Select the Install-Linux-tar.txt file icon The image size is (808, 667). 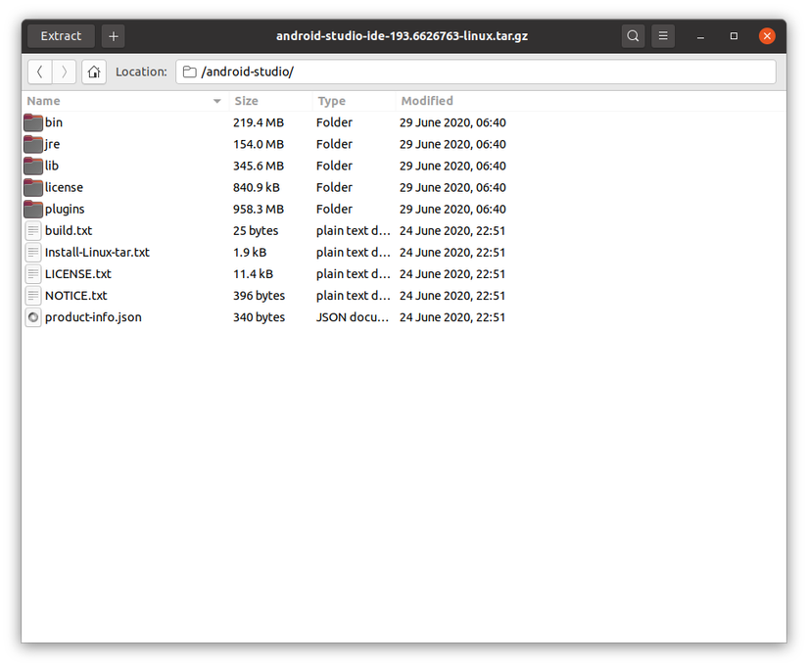coord(33,253)
